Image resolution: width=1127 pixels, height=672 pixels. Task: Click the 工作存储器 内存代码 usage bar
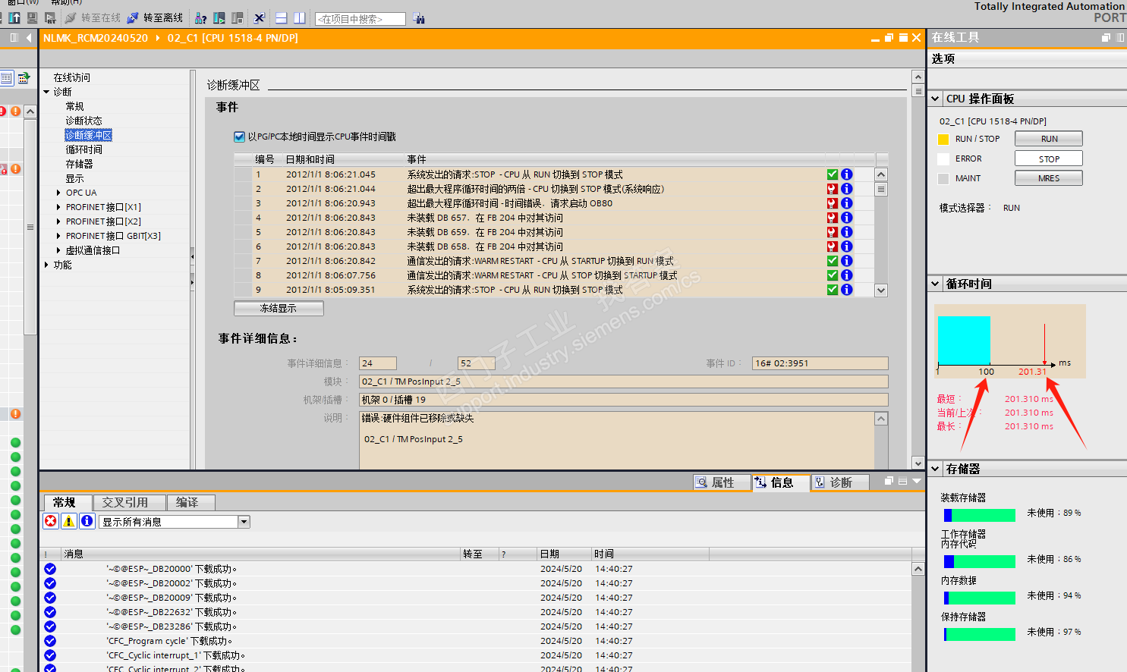tap(980, 561)
